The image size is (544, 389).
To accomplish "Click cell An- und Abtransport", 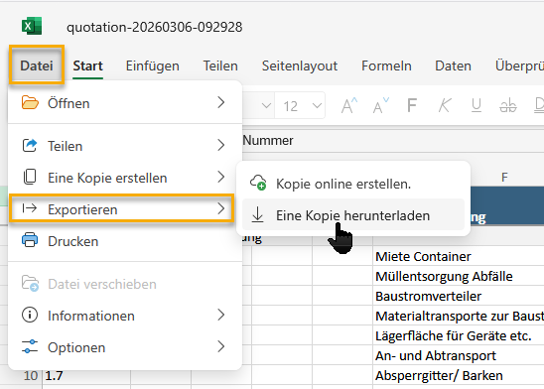I will pyautogui.click(x=459, y=355).
